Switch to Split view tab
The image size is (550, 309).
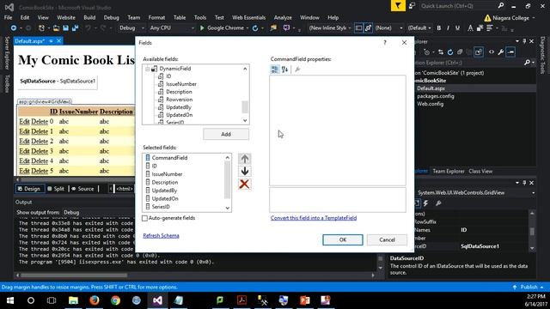pyautogui.click(x=56, y=189)
